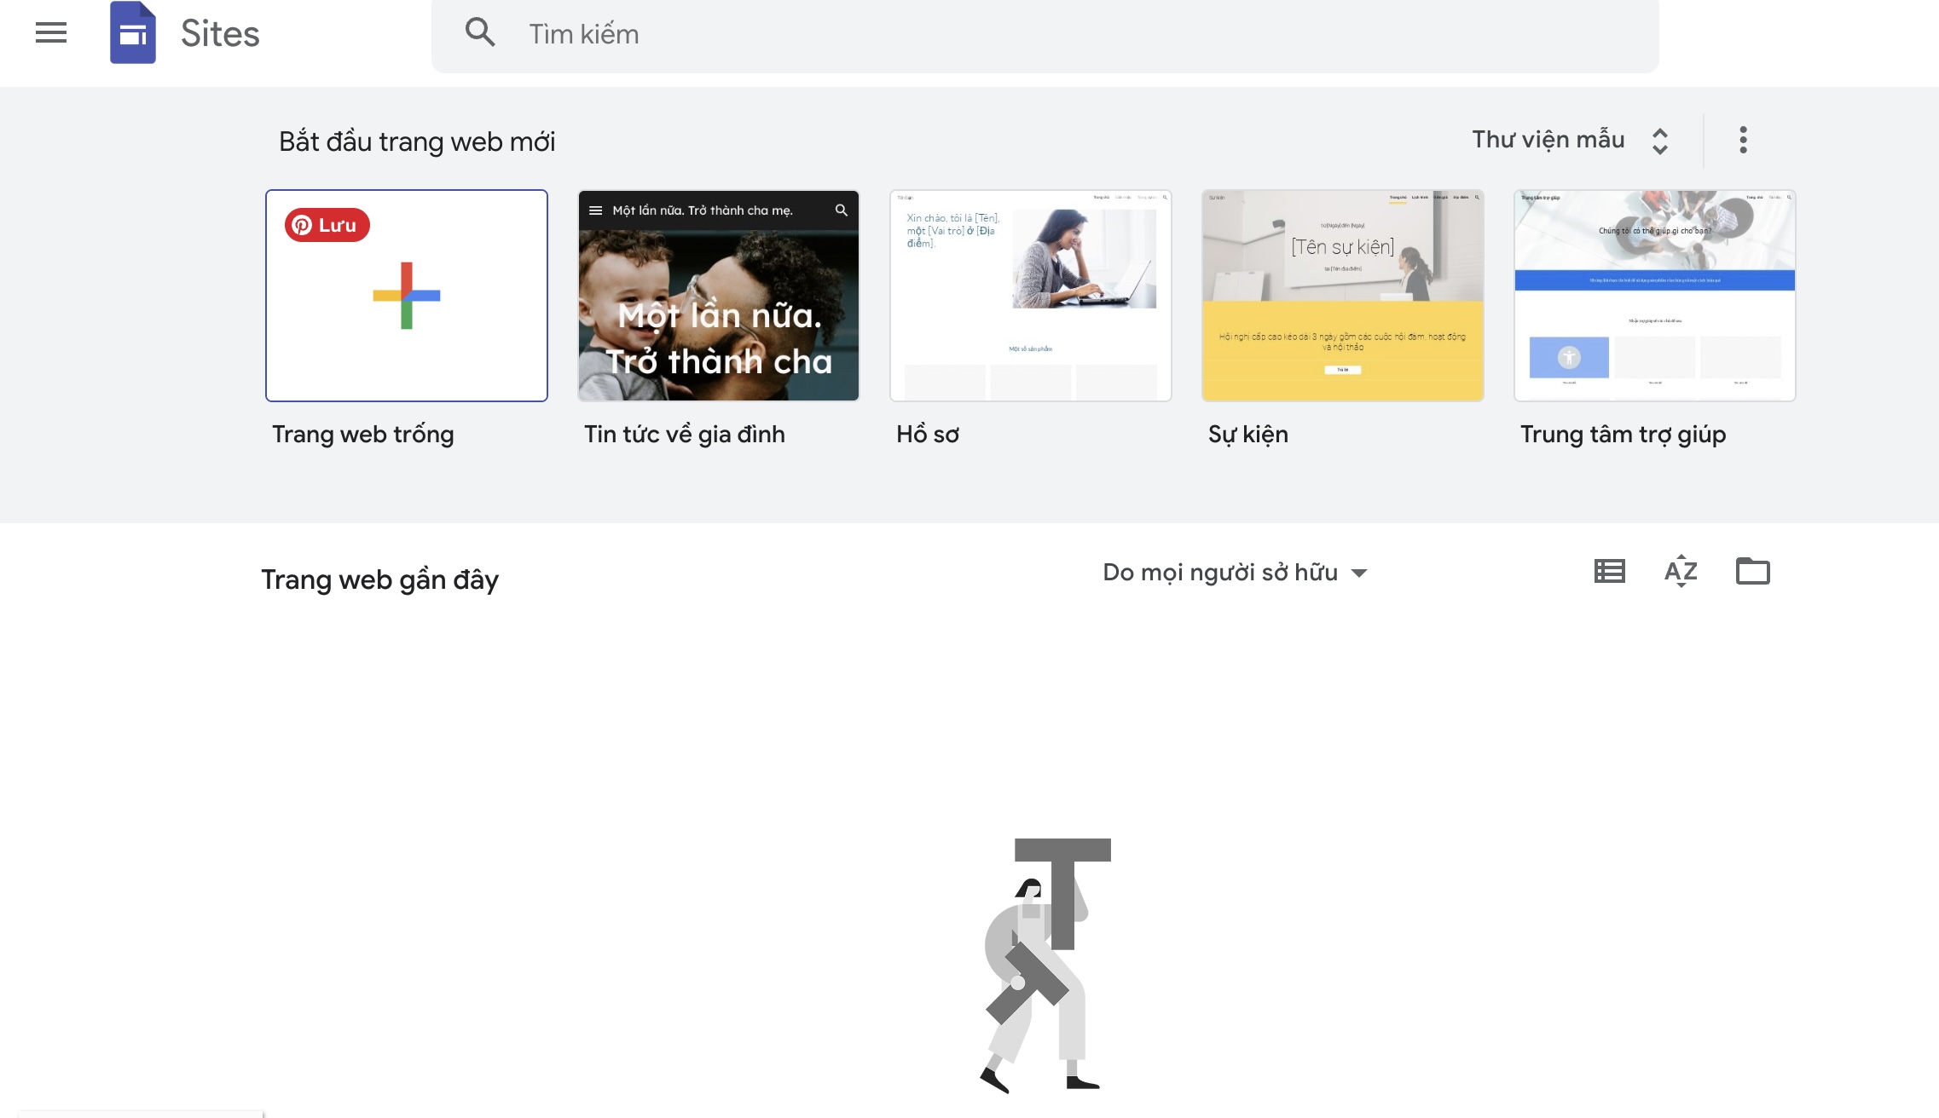Click the search magnifier icon
Viewport: 1939px width, 1118px height.
[x=480, y=32]
